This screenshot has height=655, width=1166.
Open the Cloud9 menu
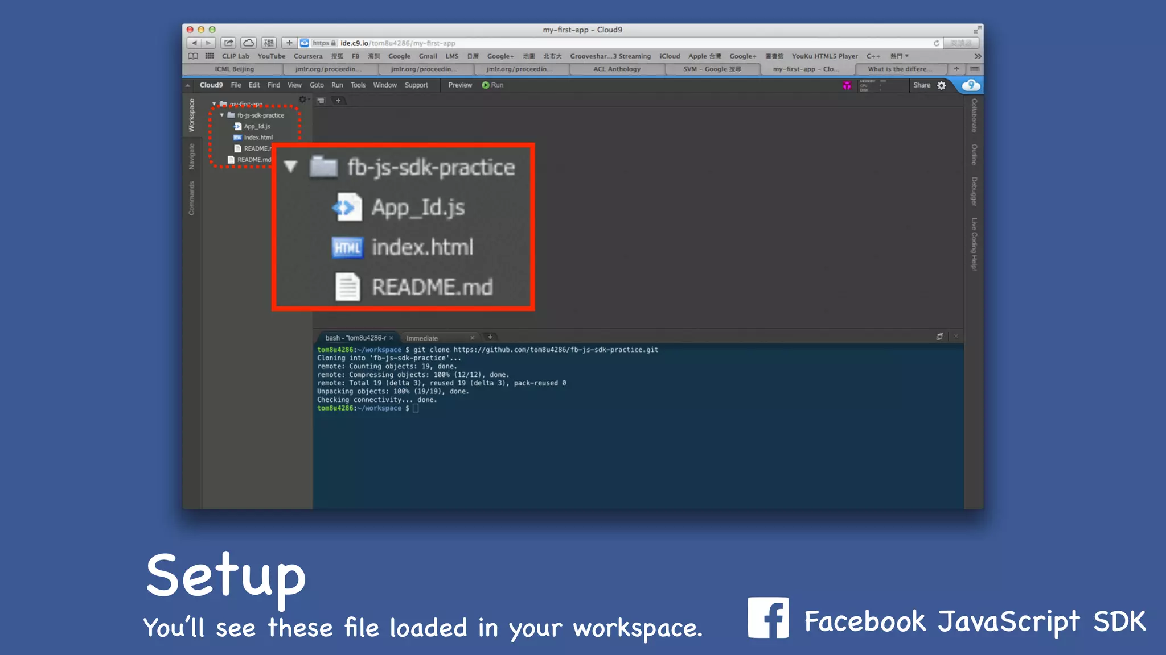click(211, 85)
